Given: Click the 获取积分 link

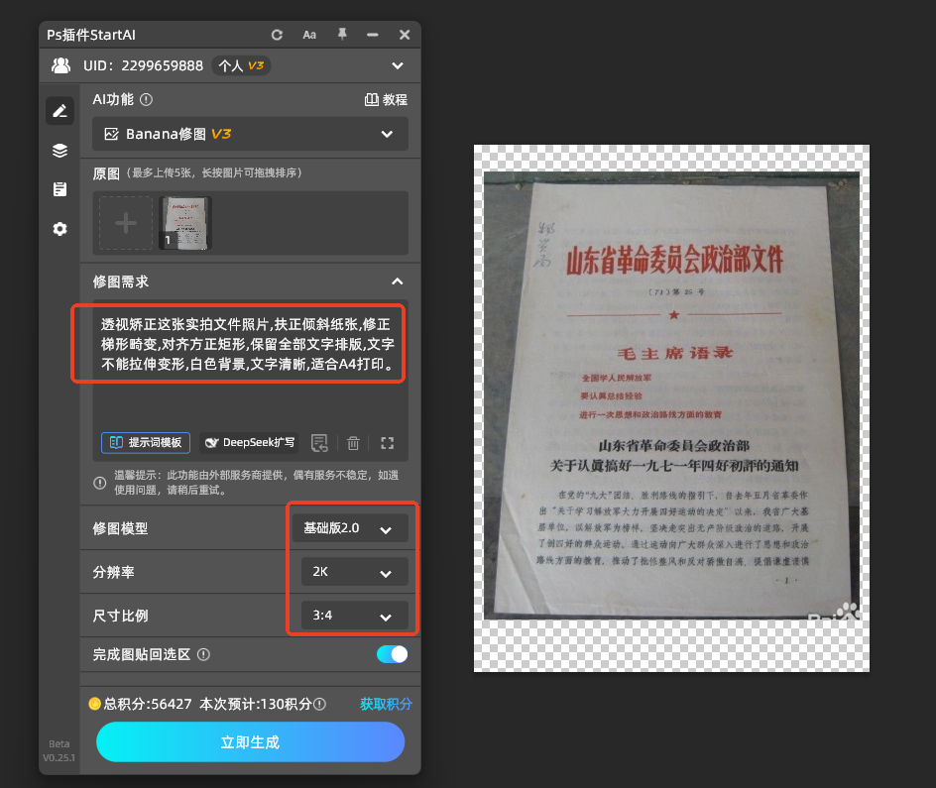Looking at the screenshot, I should point(386,704).
